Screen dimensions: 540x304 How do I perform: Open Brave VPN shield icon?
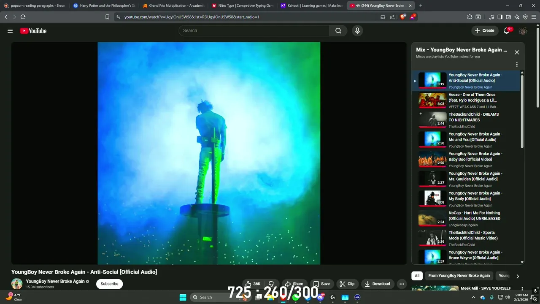pyautogui.click(x=525, y=17)
